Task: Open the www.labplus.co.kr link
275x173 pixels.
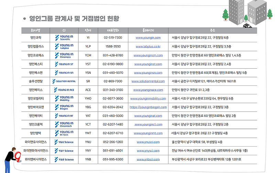Action: tap(148, 46)
